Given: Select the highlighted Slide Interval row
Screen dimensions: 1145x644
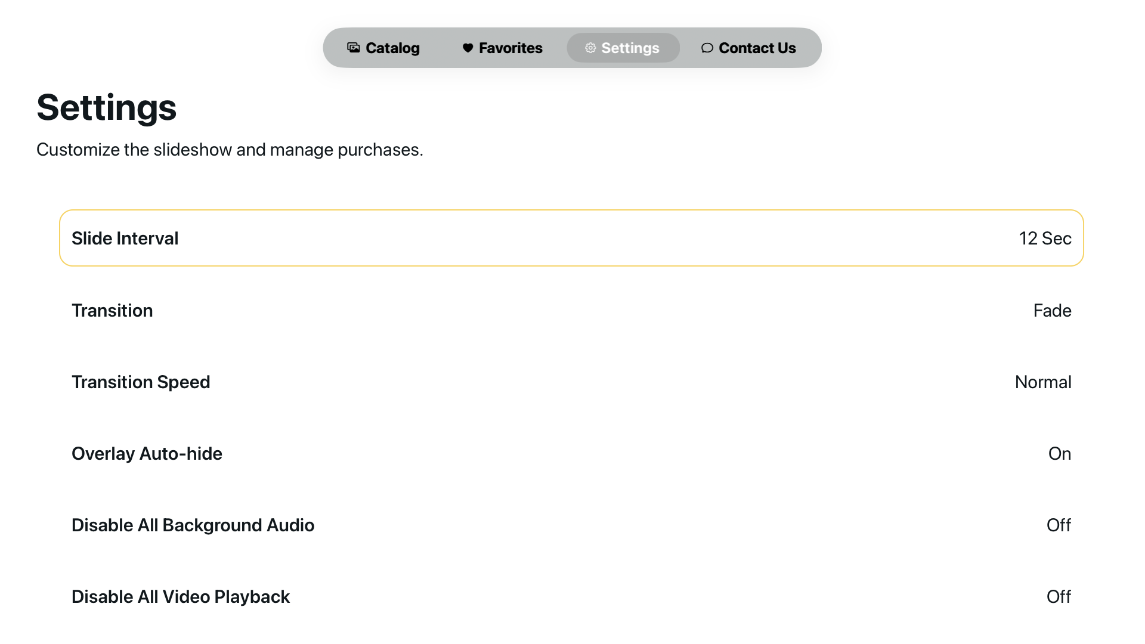Looking at the screenshot, I should coord(571,238).
